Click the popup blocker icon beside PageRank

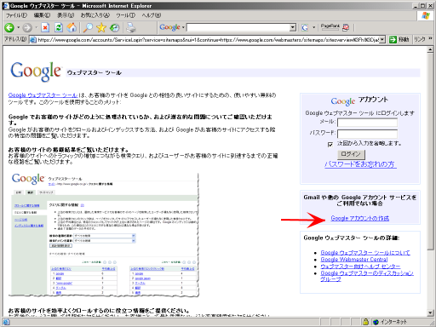coord(346,27)
